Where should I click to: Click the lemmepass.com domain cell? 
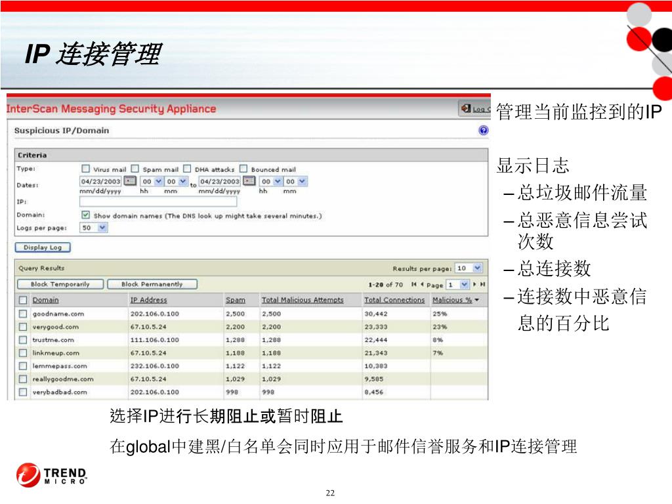coord(60,366)
